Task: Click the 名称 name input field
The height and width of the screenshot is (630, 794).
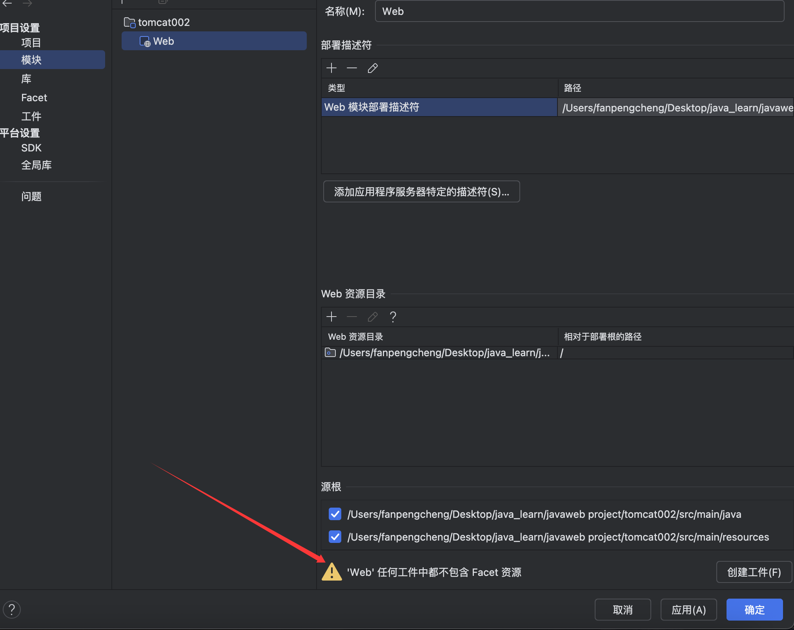Action: 579,11
